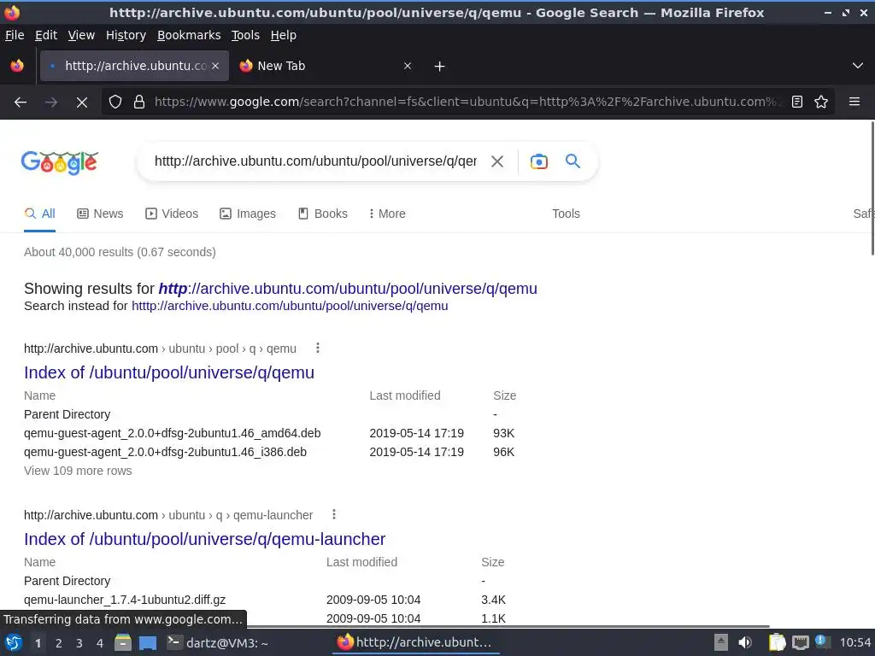Open the Tools menu in menu bar
Viewport: 875px width, 656px height.
pos(245,35)
